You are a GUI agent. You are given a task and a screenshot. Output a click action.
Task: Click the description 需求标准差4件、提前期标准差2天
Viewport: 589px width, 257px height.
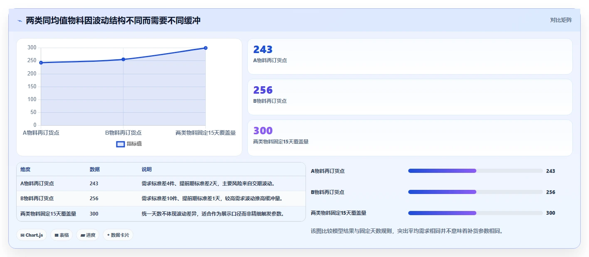point(180,184)
